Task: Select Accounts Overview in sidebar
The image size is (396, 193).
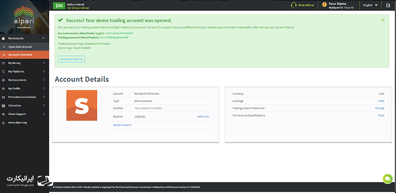Action: 25,55
